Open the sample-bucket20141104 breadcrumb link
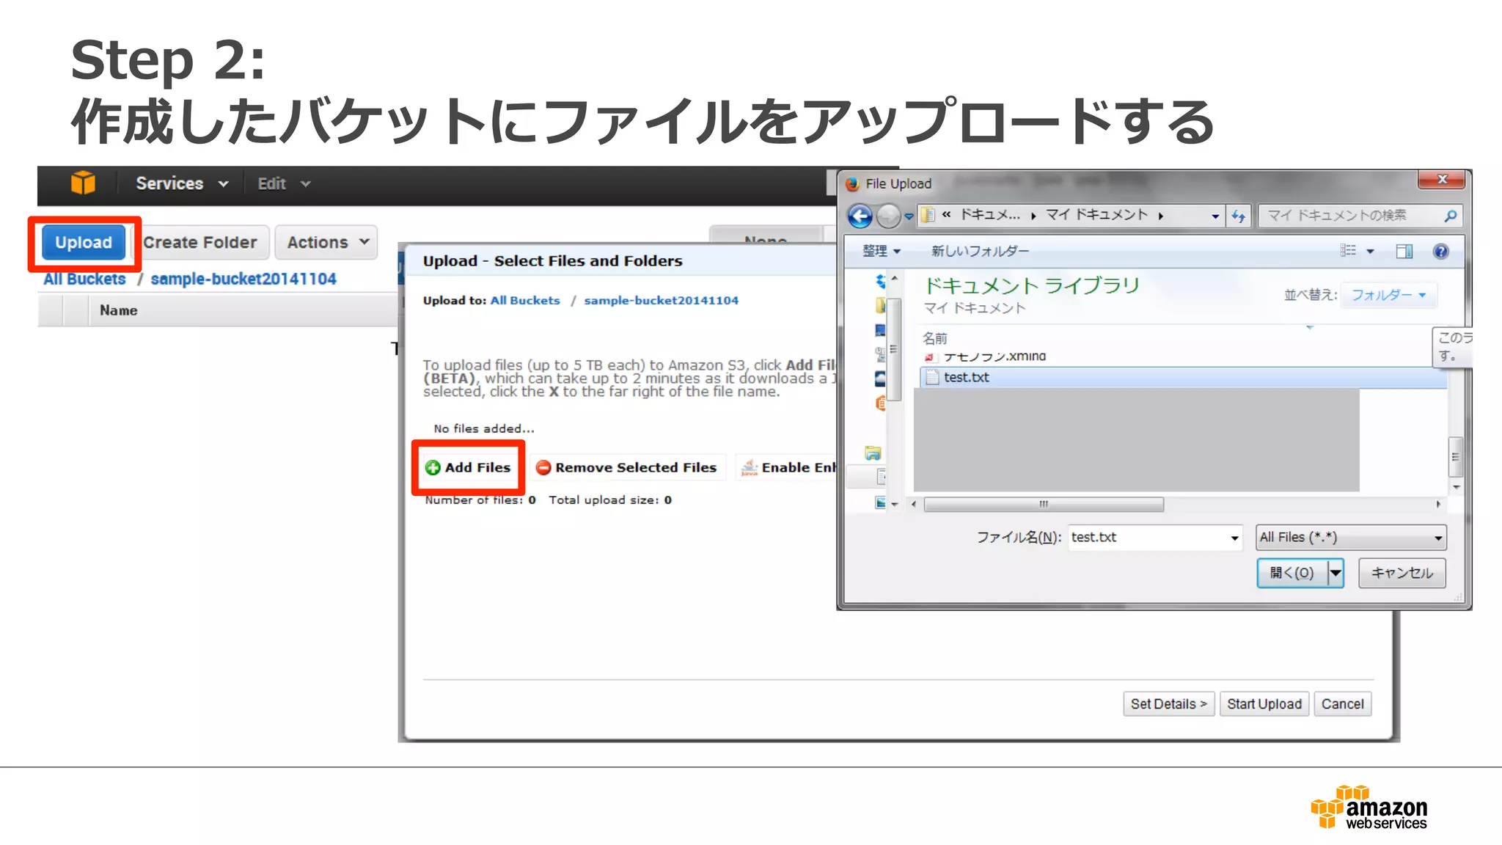 click(x=243, y=279)
